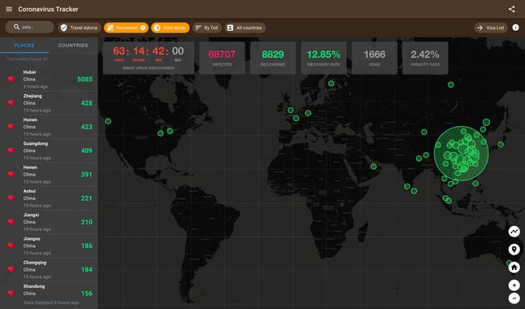
Task: Click the China flag beside Henan
Action: (11, 174)
